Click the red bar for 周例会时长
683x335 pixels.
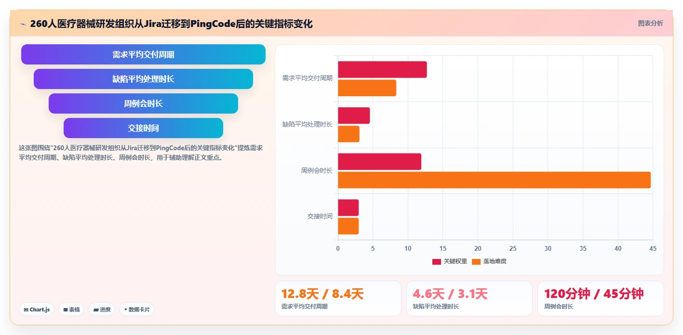point(379,162)
